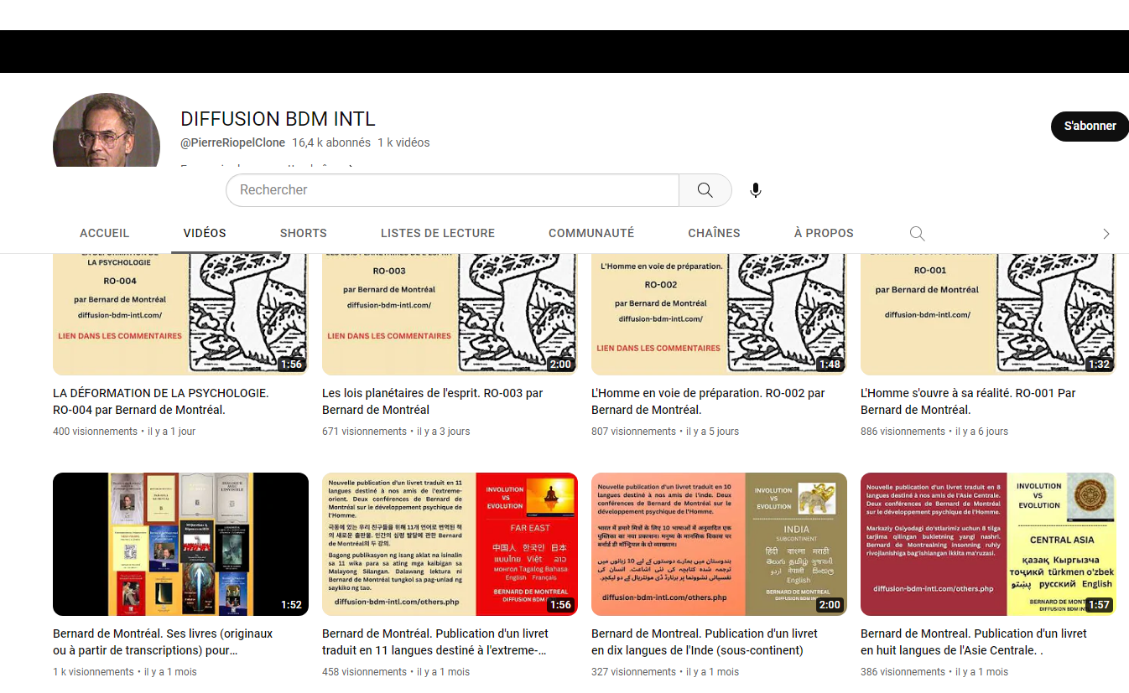Activate voice search microphone icon
This screenshot has height=693, width=1129.
pos(756,190)
